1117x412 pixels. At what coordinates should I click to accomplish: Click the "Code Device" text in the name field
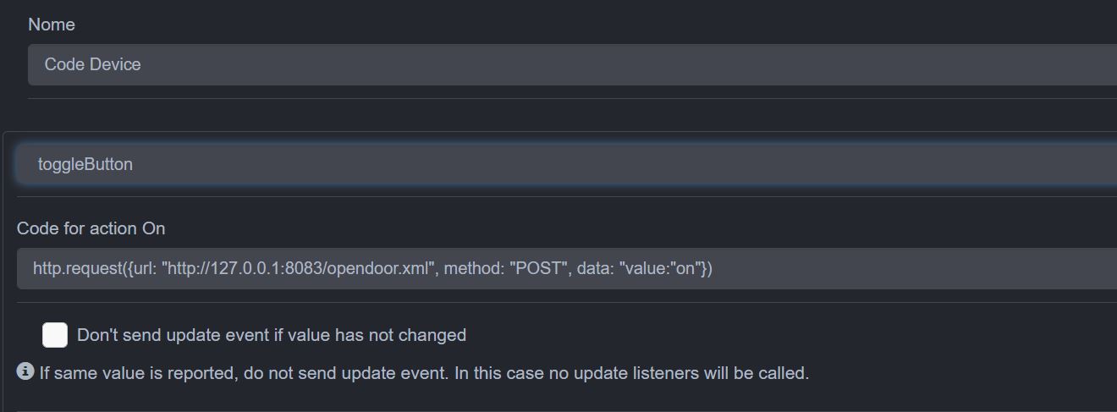tap(92, 64)
